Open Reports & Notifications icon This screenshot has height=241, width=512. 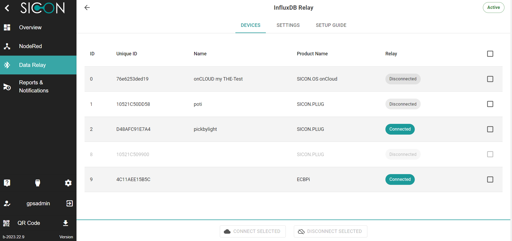tap(7, 87)
